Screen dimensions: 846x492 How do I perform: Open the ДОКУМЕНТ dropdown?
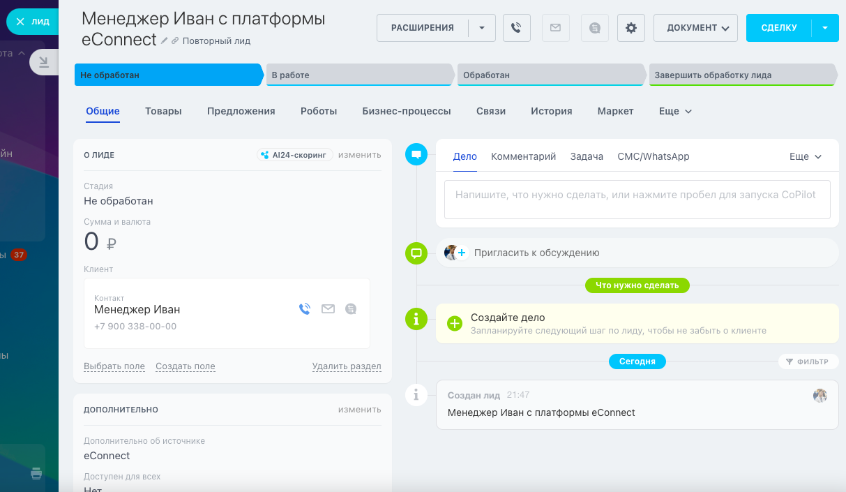click(695, 28)
